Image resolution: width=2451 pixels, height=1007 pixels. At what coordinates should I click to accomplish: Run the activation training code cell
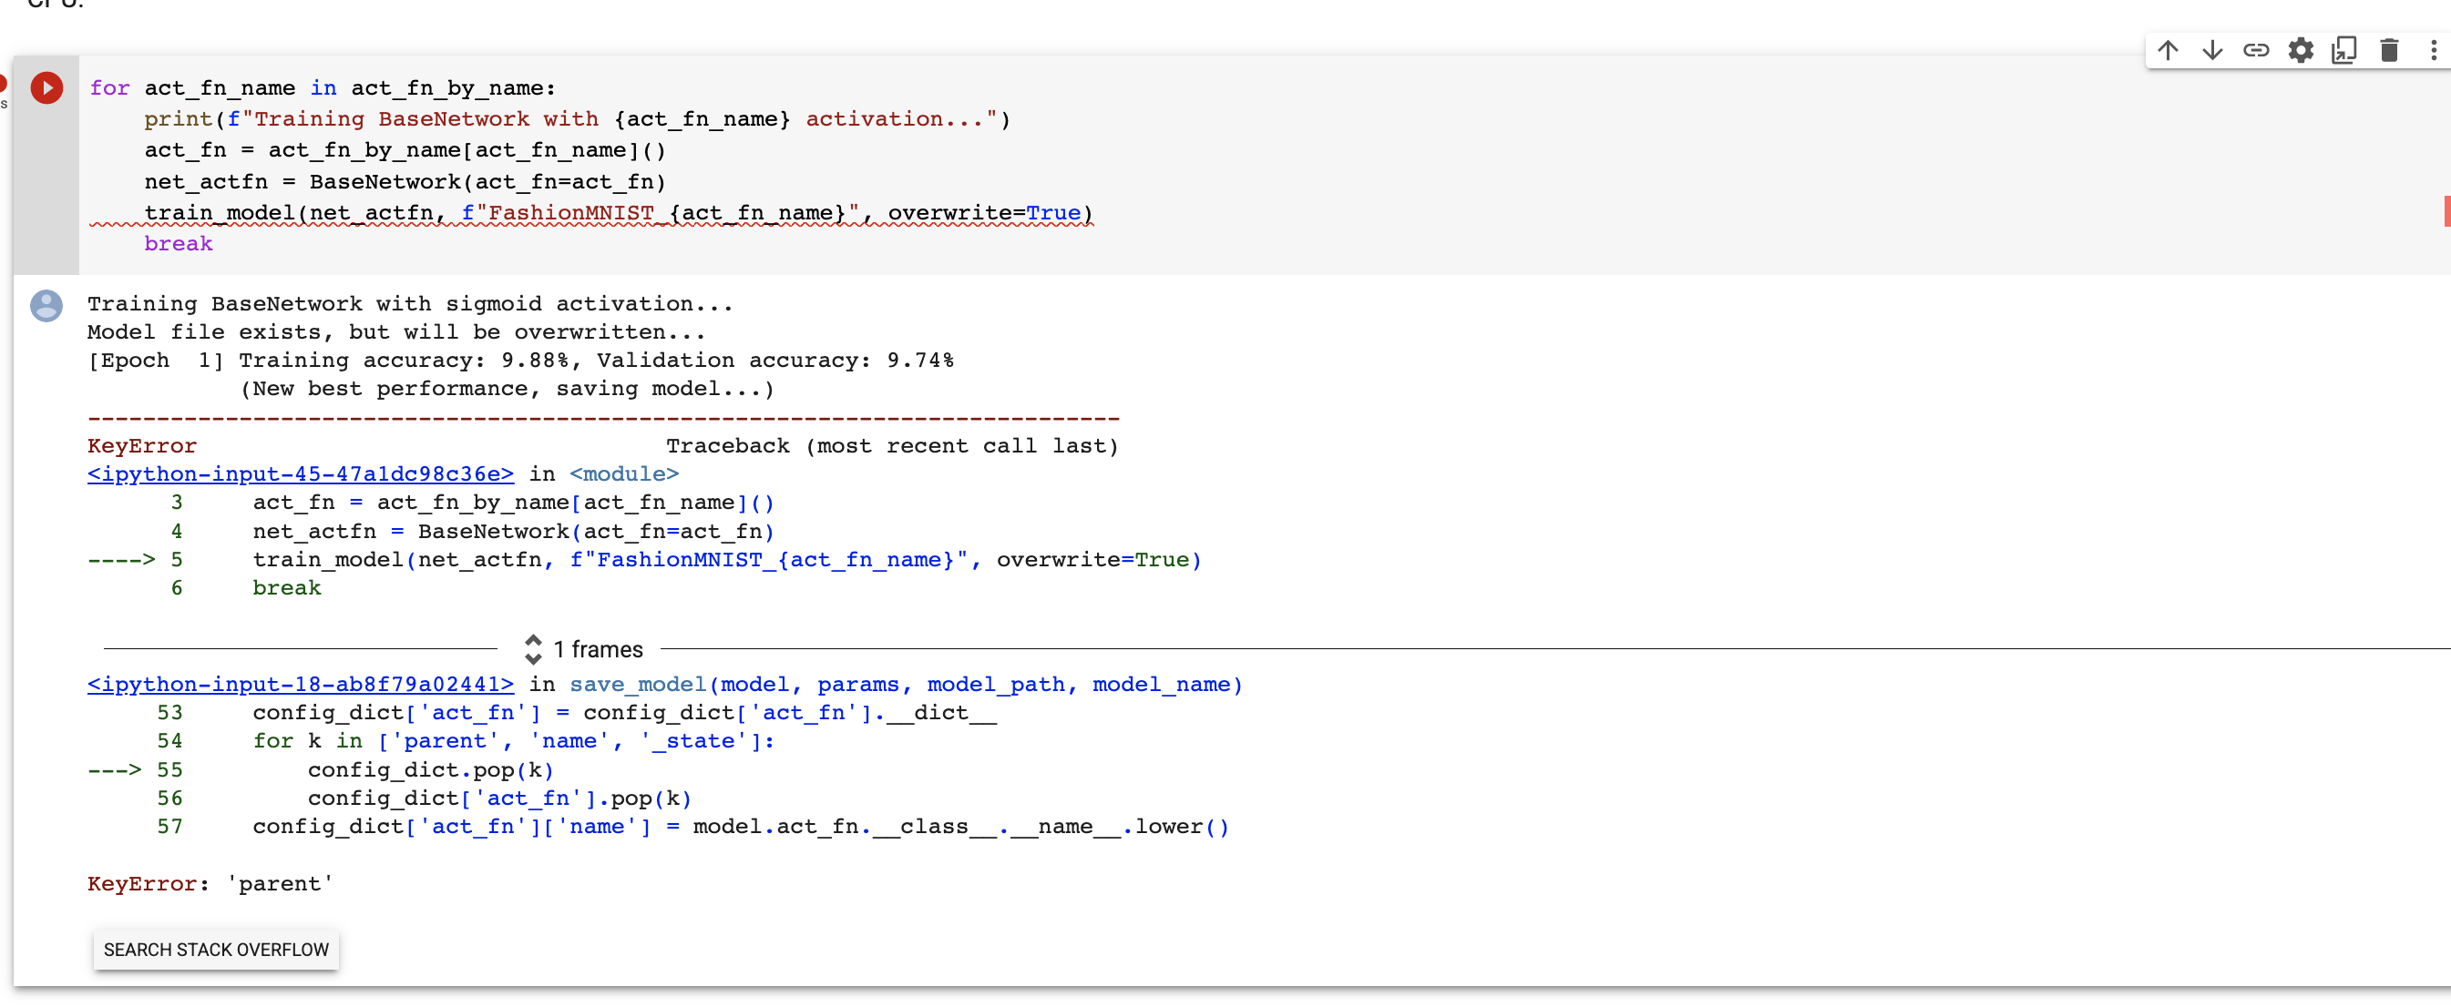point(46,87)
